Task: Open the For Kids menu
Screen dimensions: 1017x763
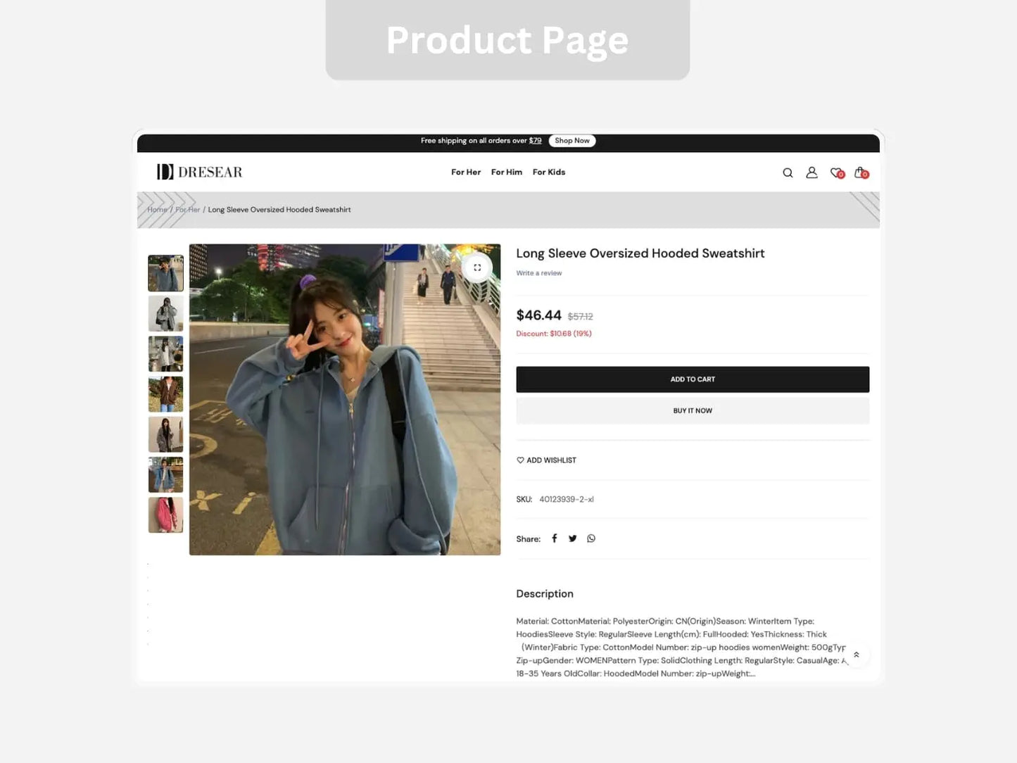Action: (x=549, y=172)
